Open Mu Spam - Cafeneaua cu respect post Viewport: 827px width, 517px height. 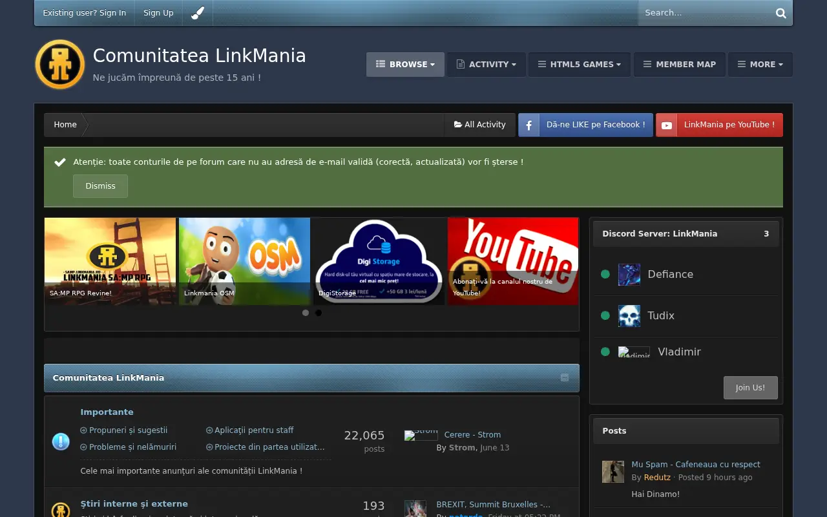tap(696, 465)
